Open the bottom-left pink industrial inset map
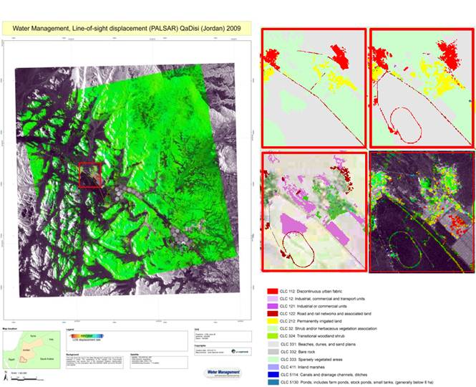 [314, 211]
